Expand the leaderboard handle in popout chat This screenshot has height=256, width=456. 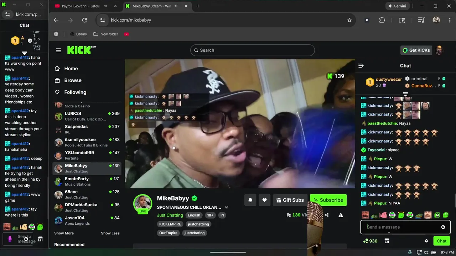pos(25,53)
